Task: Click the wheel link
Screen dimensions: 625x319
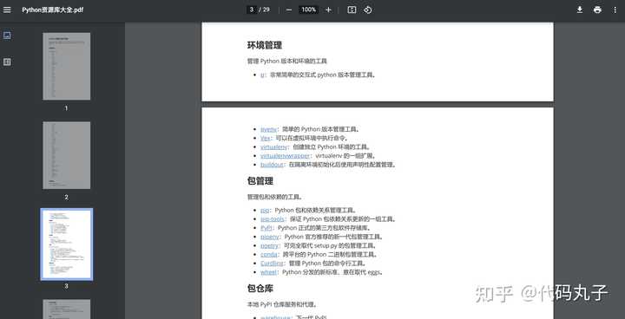Action: (268, 272)
